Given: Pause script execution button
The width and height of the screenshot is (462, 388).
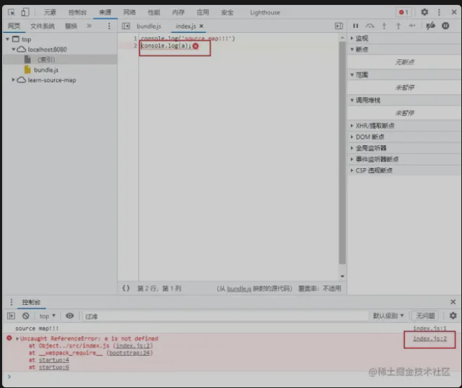Looking at the screenshot, I should [356, 26].
